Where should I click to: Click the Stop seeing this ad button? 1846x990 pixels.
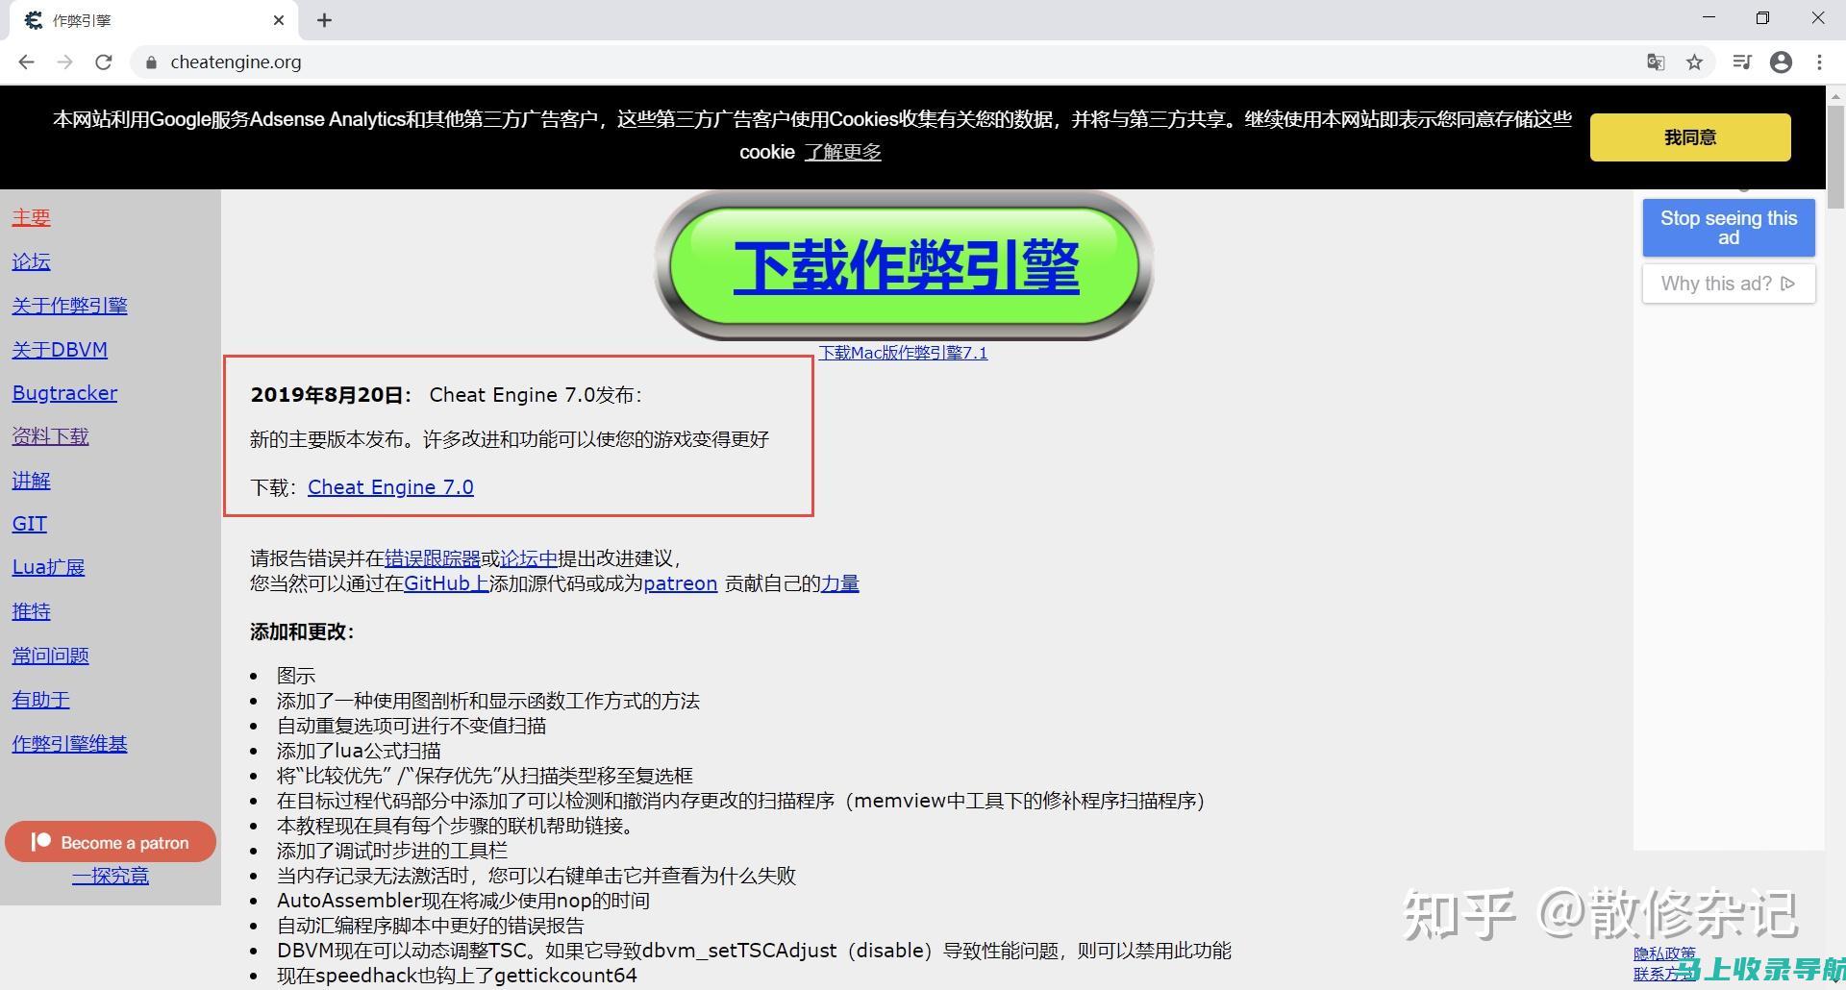(x=1729, y=228)
